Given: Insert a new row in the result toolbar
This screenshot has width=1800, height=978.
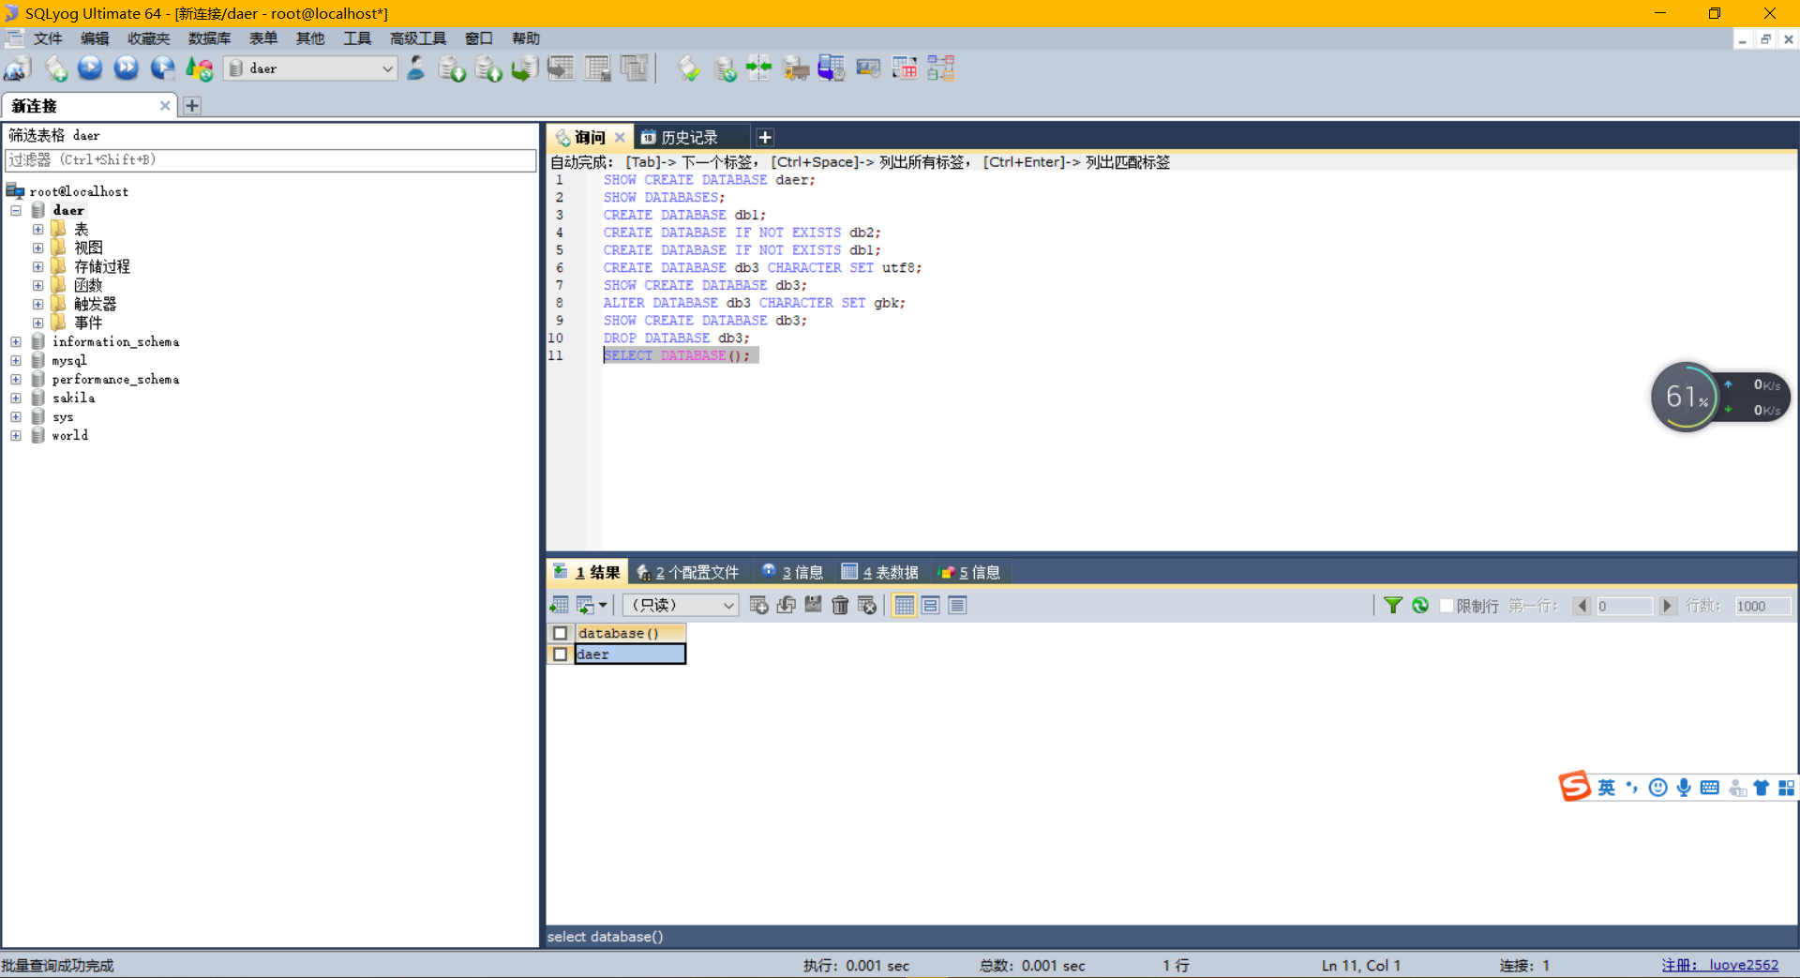Looking at the screenshot, I should coord(758,606).
